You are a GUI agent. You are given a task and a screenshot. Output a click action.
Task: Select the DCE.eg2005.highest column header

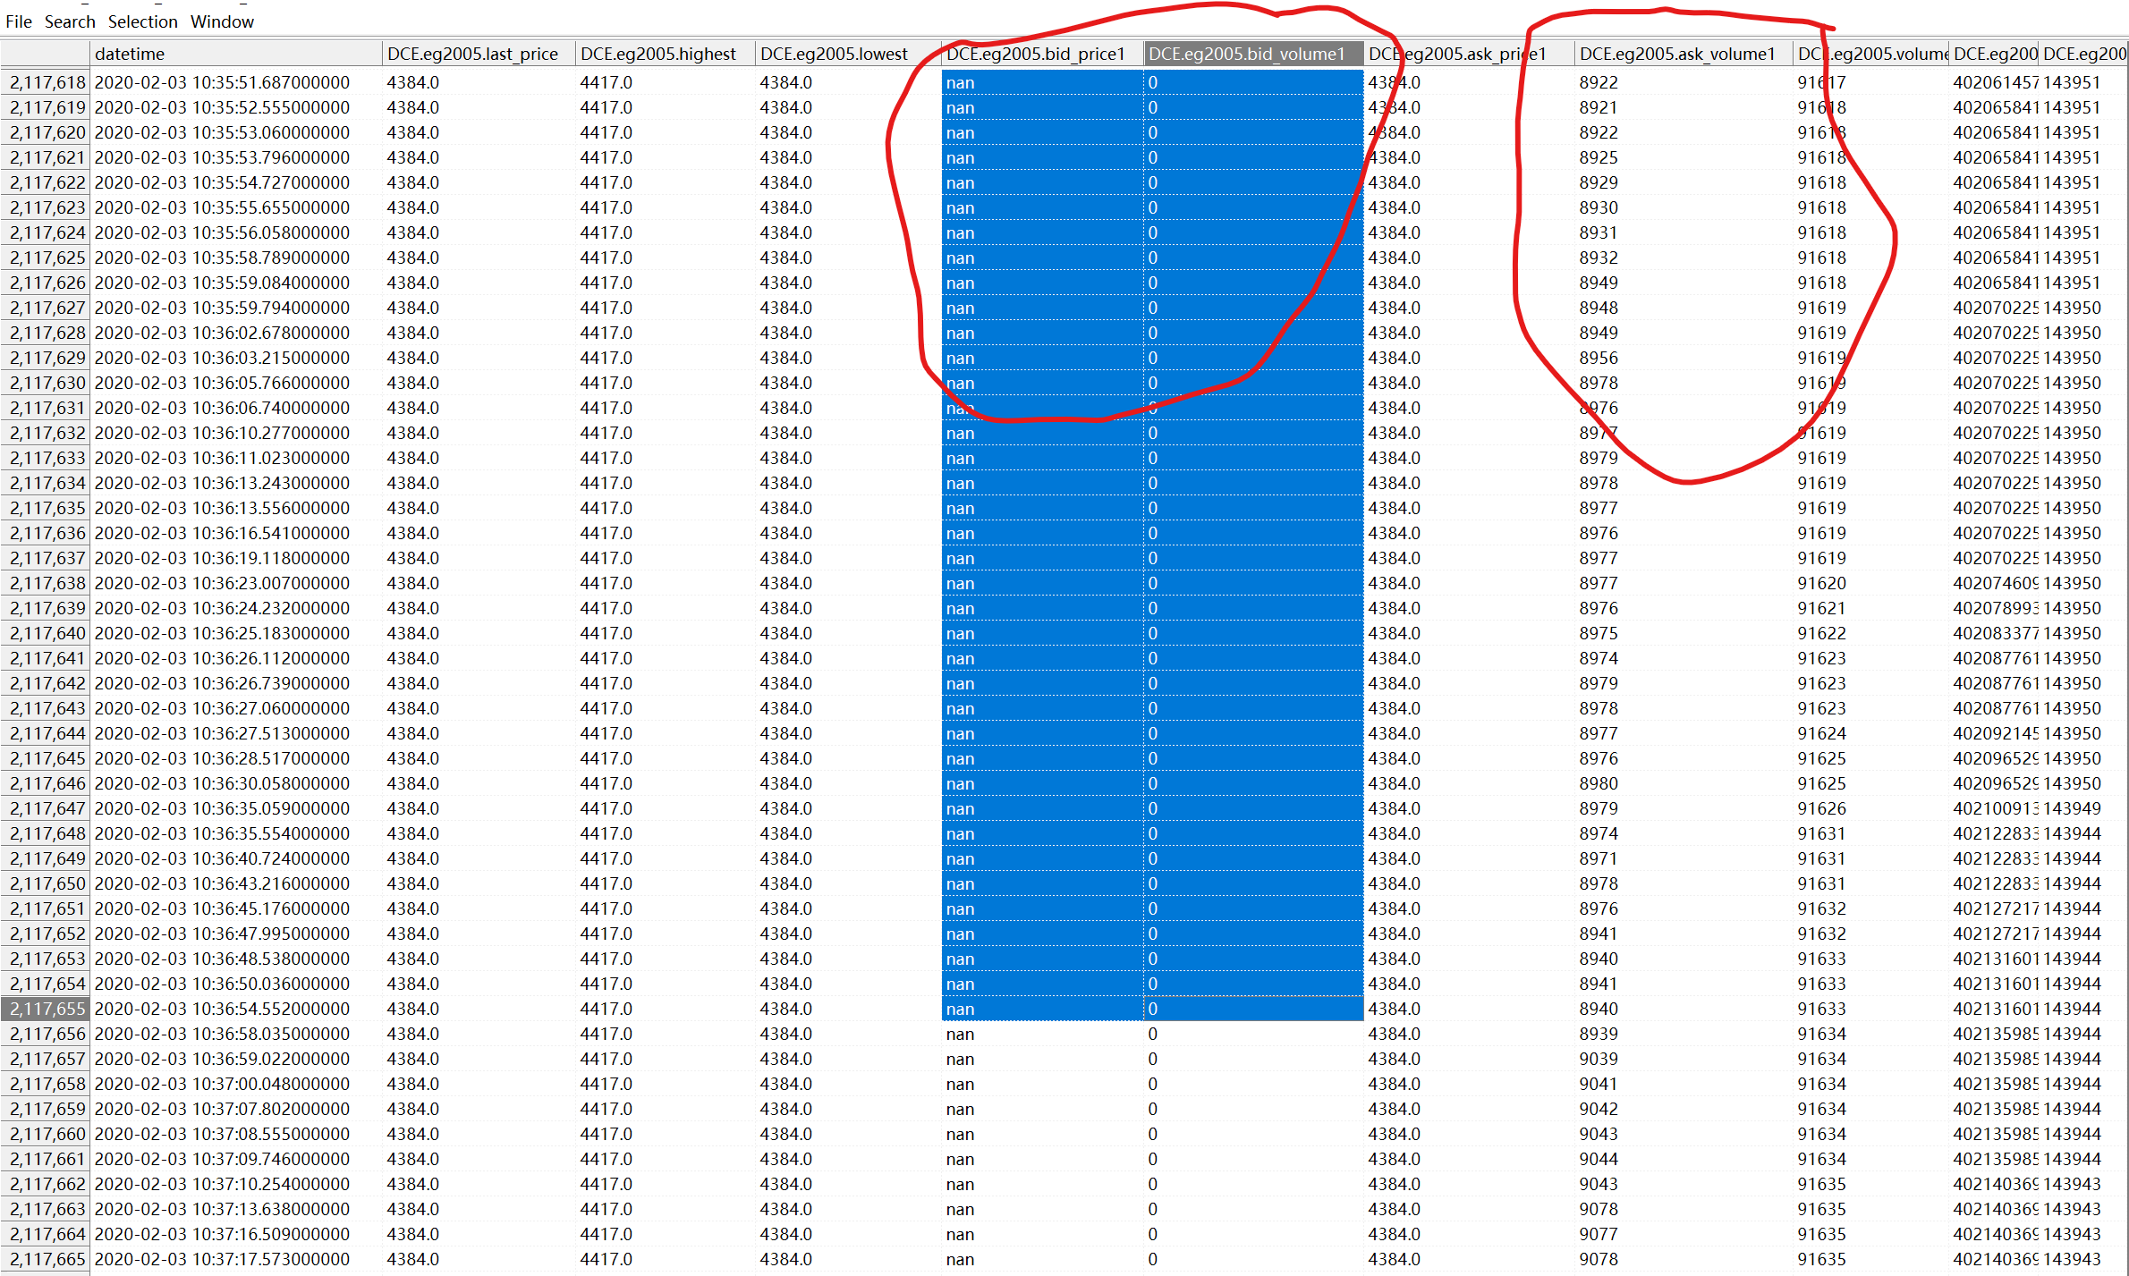tap(657, 54)
